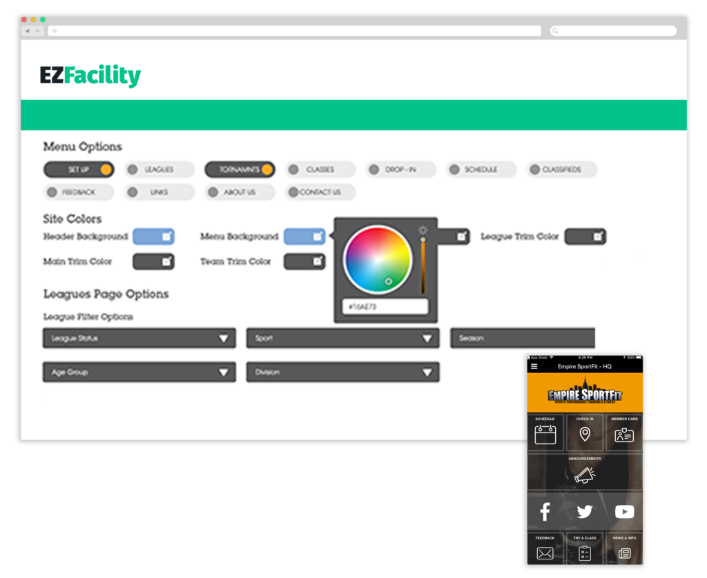Screen dimensions: 707x578
Task: Click the Announcements megaphone icon
Action: 585,474
